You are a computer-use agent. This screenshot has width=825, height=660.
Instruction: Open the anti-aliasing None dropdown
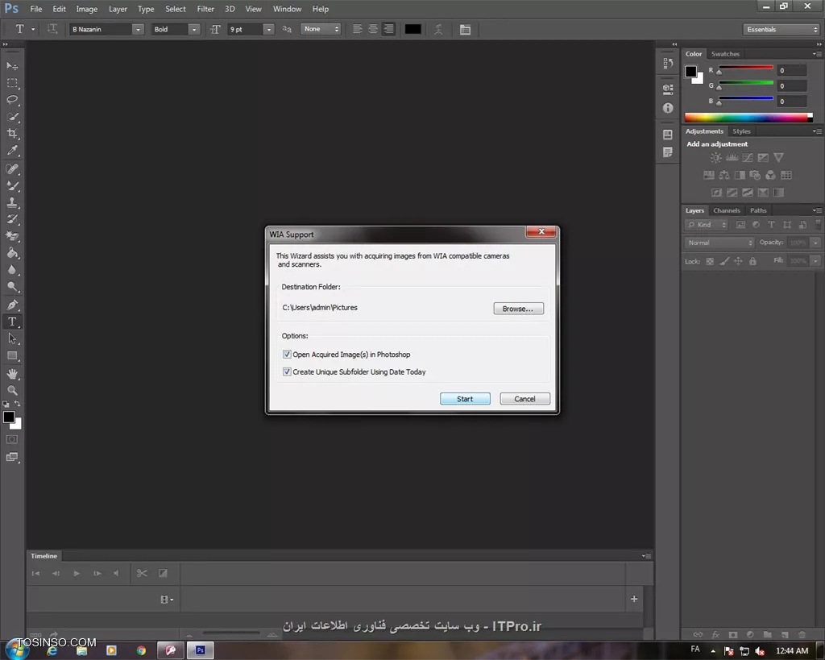(x=321, y=29)
